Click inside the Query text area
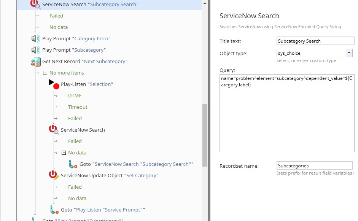Viewport: 358px width, 221px height. click(287, 113)
